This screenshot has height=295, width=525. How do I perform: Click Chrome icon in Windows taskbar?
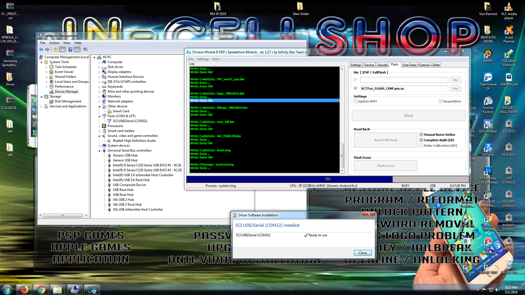coord(41,289)
